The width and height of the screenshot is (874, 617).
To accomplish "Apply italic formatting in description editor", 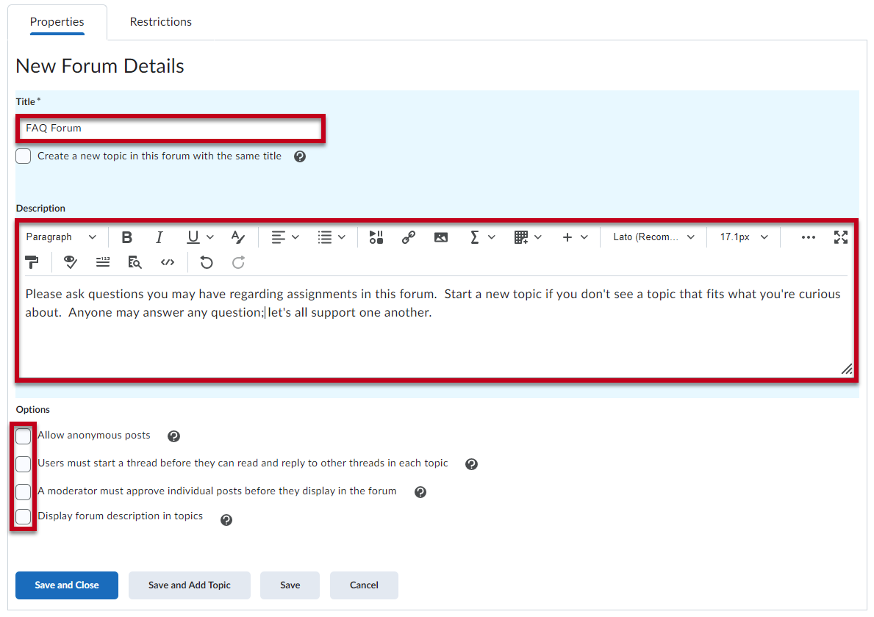I will tap(159, 237).
